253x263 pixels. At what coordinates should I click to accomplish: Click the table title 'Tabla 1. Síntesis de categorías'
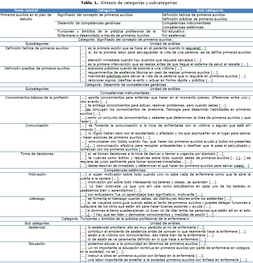[126, 3]
